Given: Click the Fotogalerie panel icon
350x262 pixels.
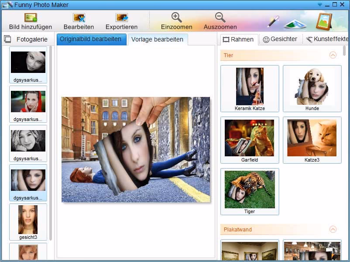Looking at the screenshot, I should (x=7, y=39).
